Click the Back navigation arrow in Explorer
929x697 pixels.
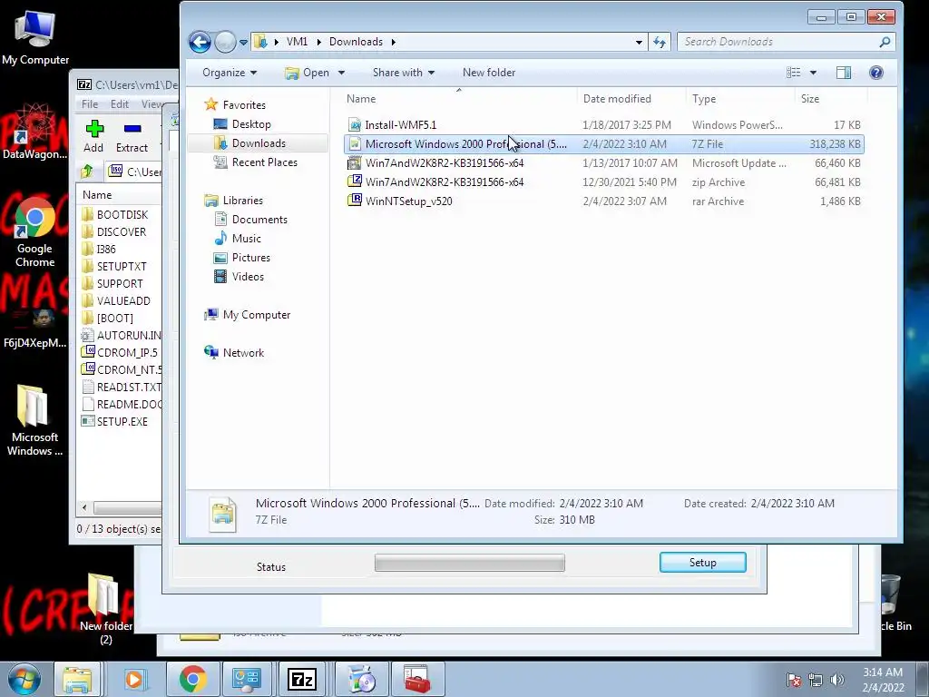click(200, 42)
